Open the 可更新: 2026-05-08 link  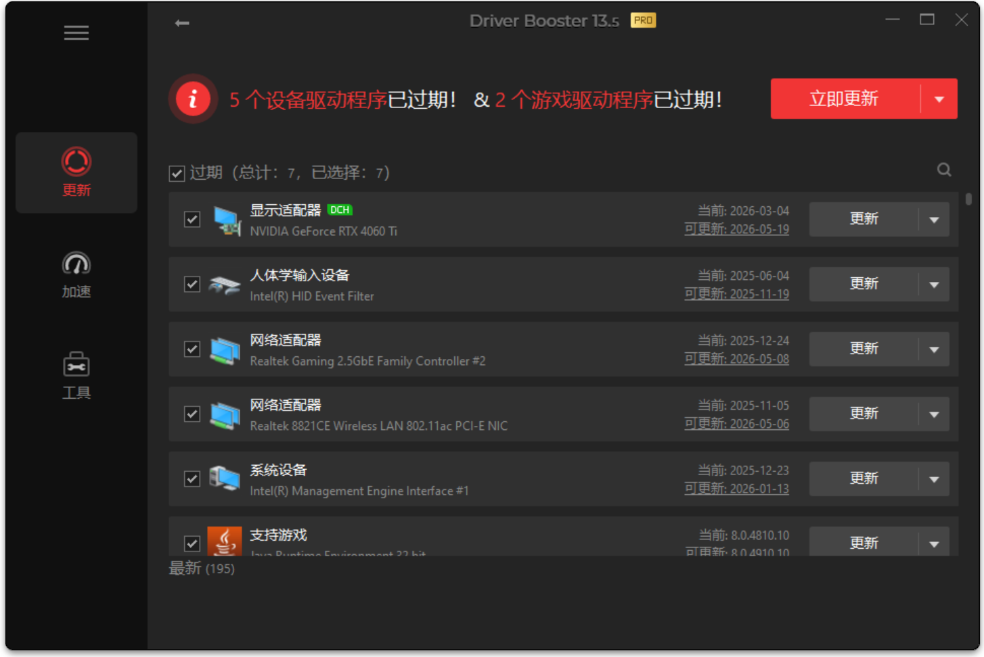736,359
